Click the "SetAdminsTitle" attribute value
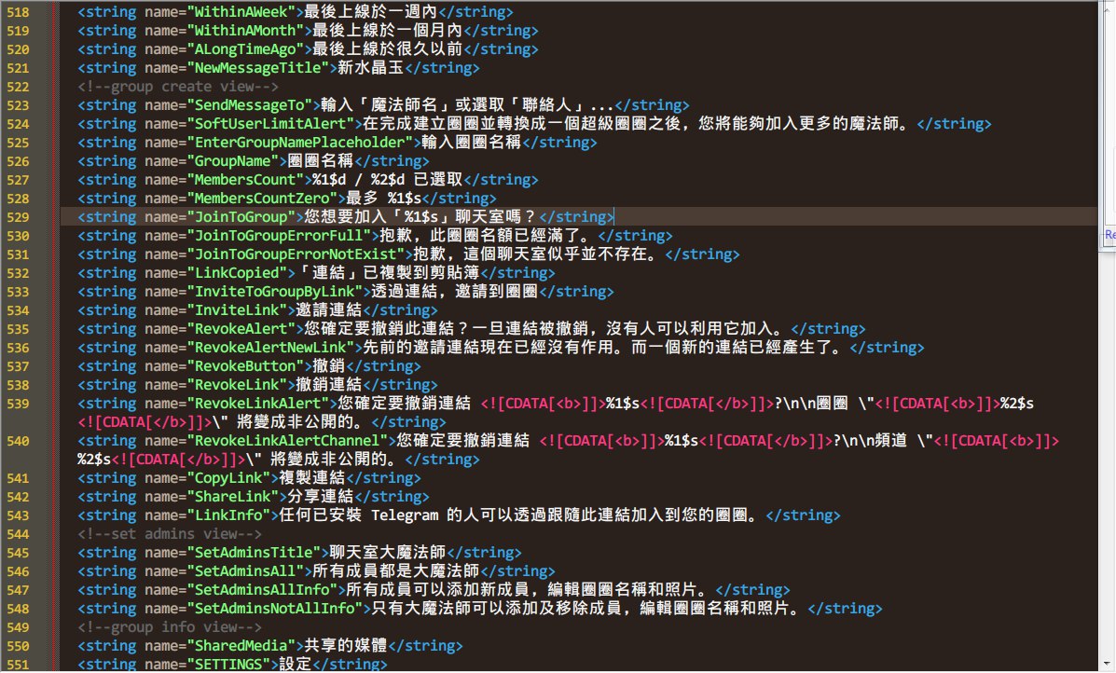Screen dimensions: 1116x673 click(x=255, y=552)
